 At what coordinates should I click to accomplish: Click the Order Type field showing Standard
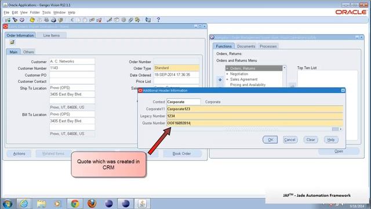[x=176, y=68]
